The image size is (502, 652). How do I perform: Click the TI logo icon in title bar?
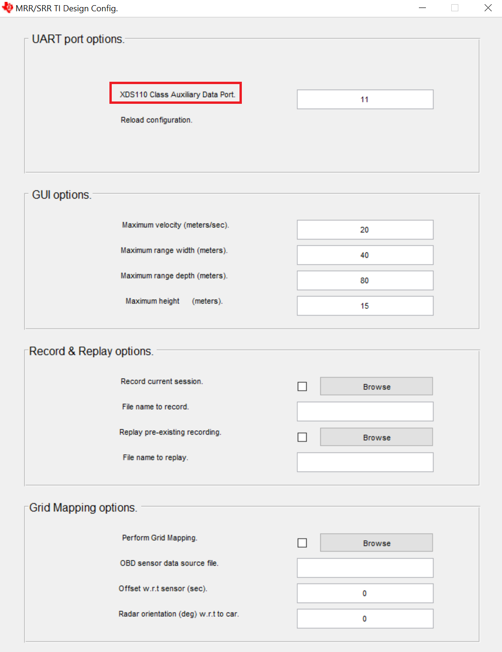pos(8,8)
